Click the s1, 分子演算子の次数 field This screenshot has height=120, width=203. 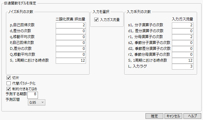183,25
